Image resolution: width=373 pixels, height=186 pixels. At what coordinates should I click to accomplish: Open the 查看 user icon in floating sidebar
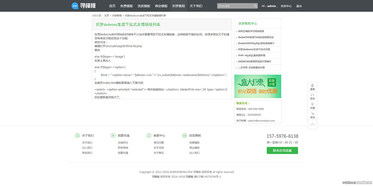[x=312, y=87]
